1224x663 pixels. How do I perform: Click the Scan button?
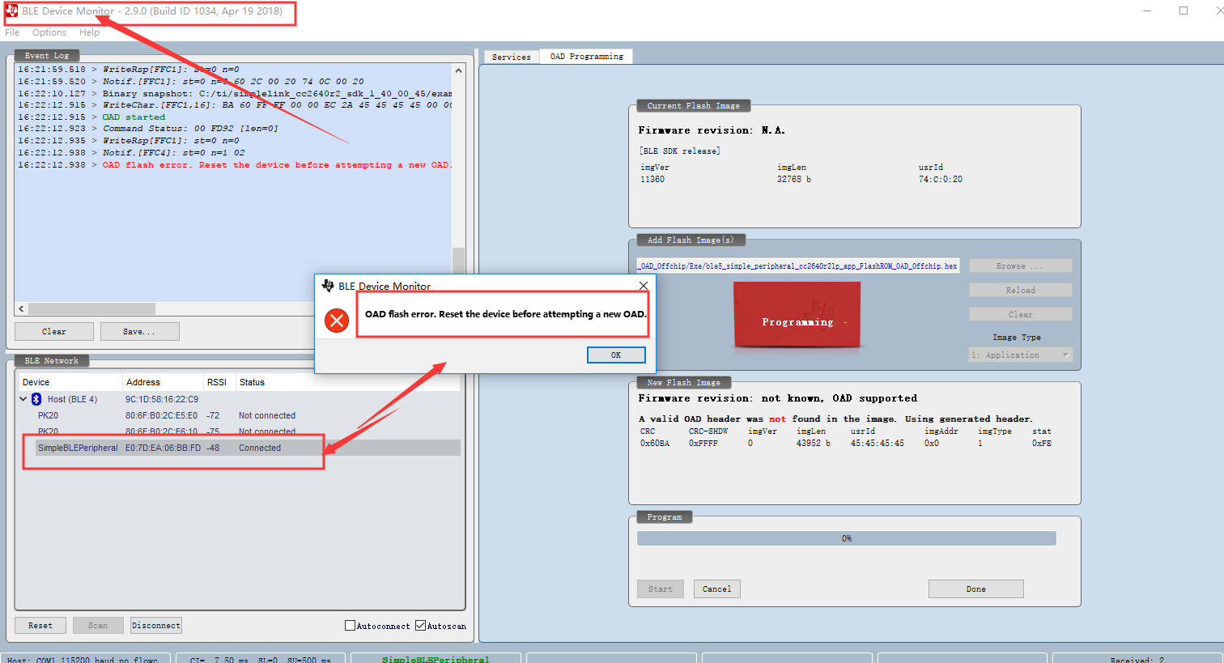[98, 625]
